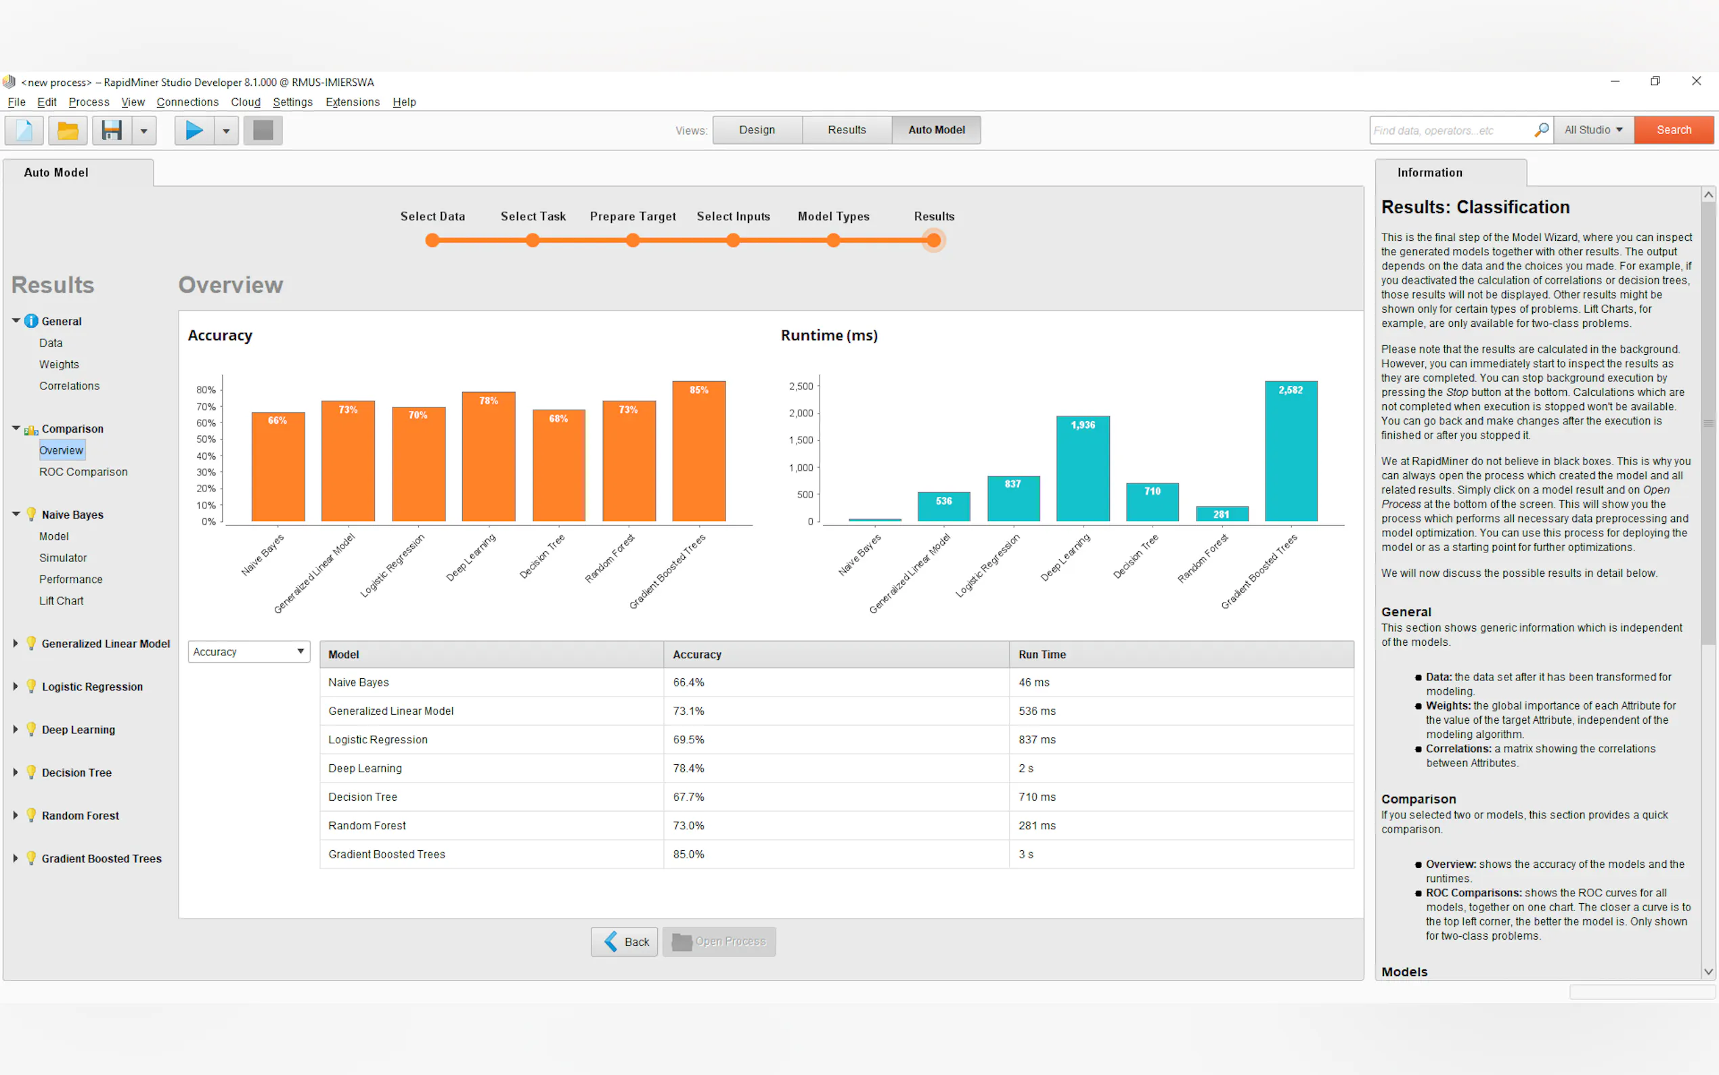
Task: Expand the Logistic Regression section
Action: click(16, 686)
